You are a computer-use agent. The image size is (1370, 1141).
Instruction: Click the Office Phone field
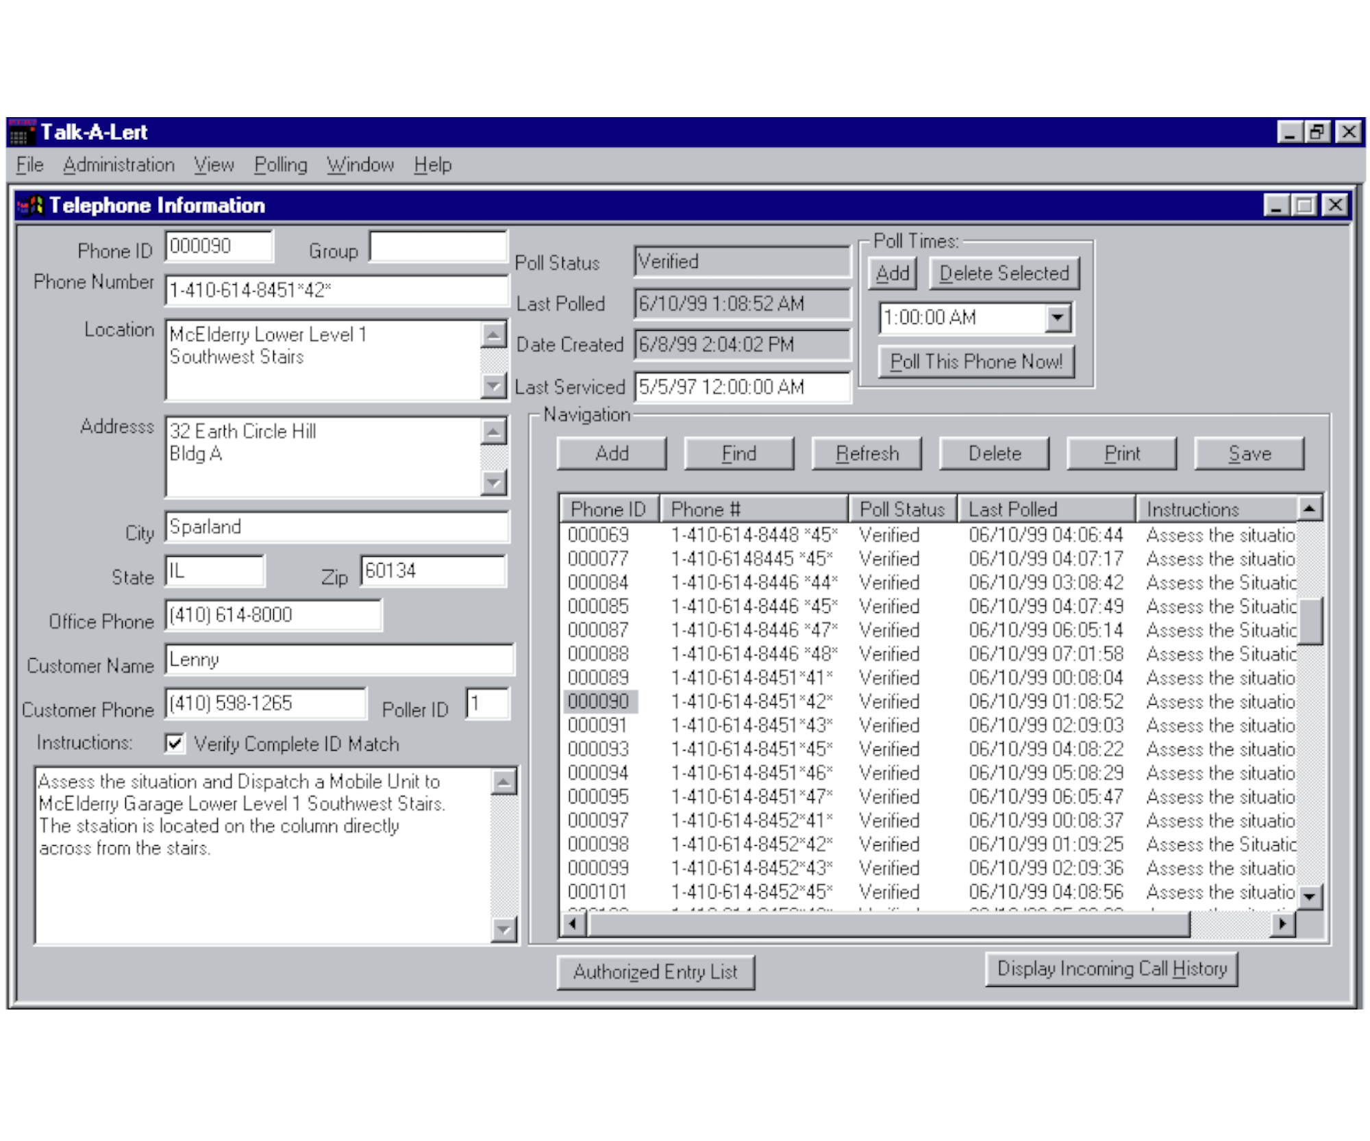[x=273, y=615]
